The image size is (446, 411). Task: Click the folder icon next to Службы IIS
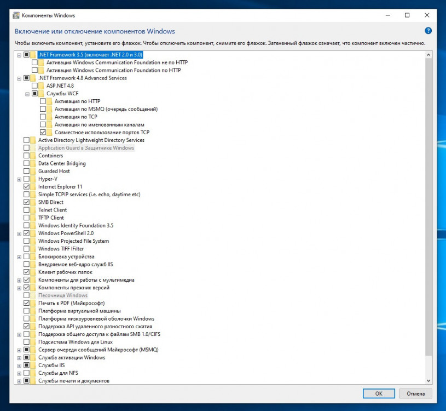point(34,365)
